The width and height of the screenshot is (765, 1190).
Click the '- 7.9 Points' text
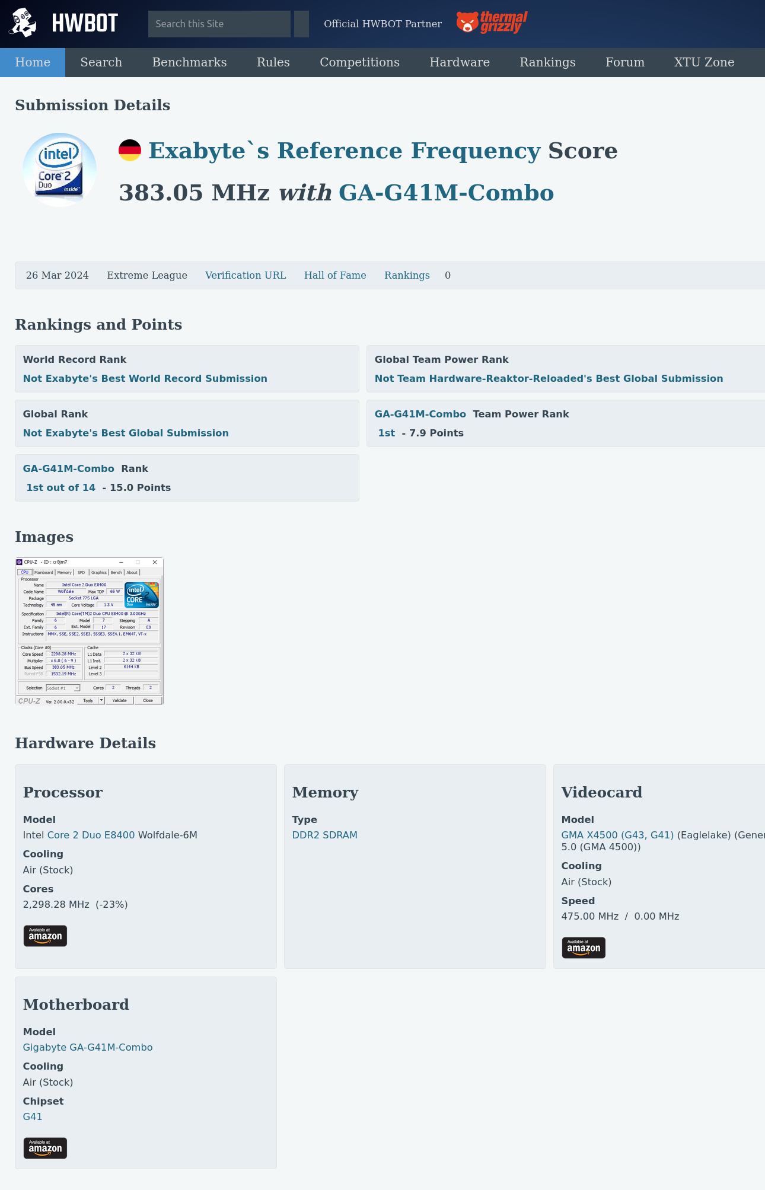(433, 433)
